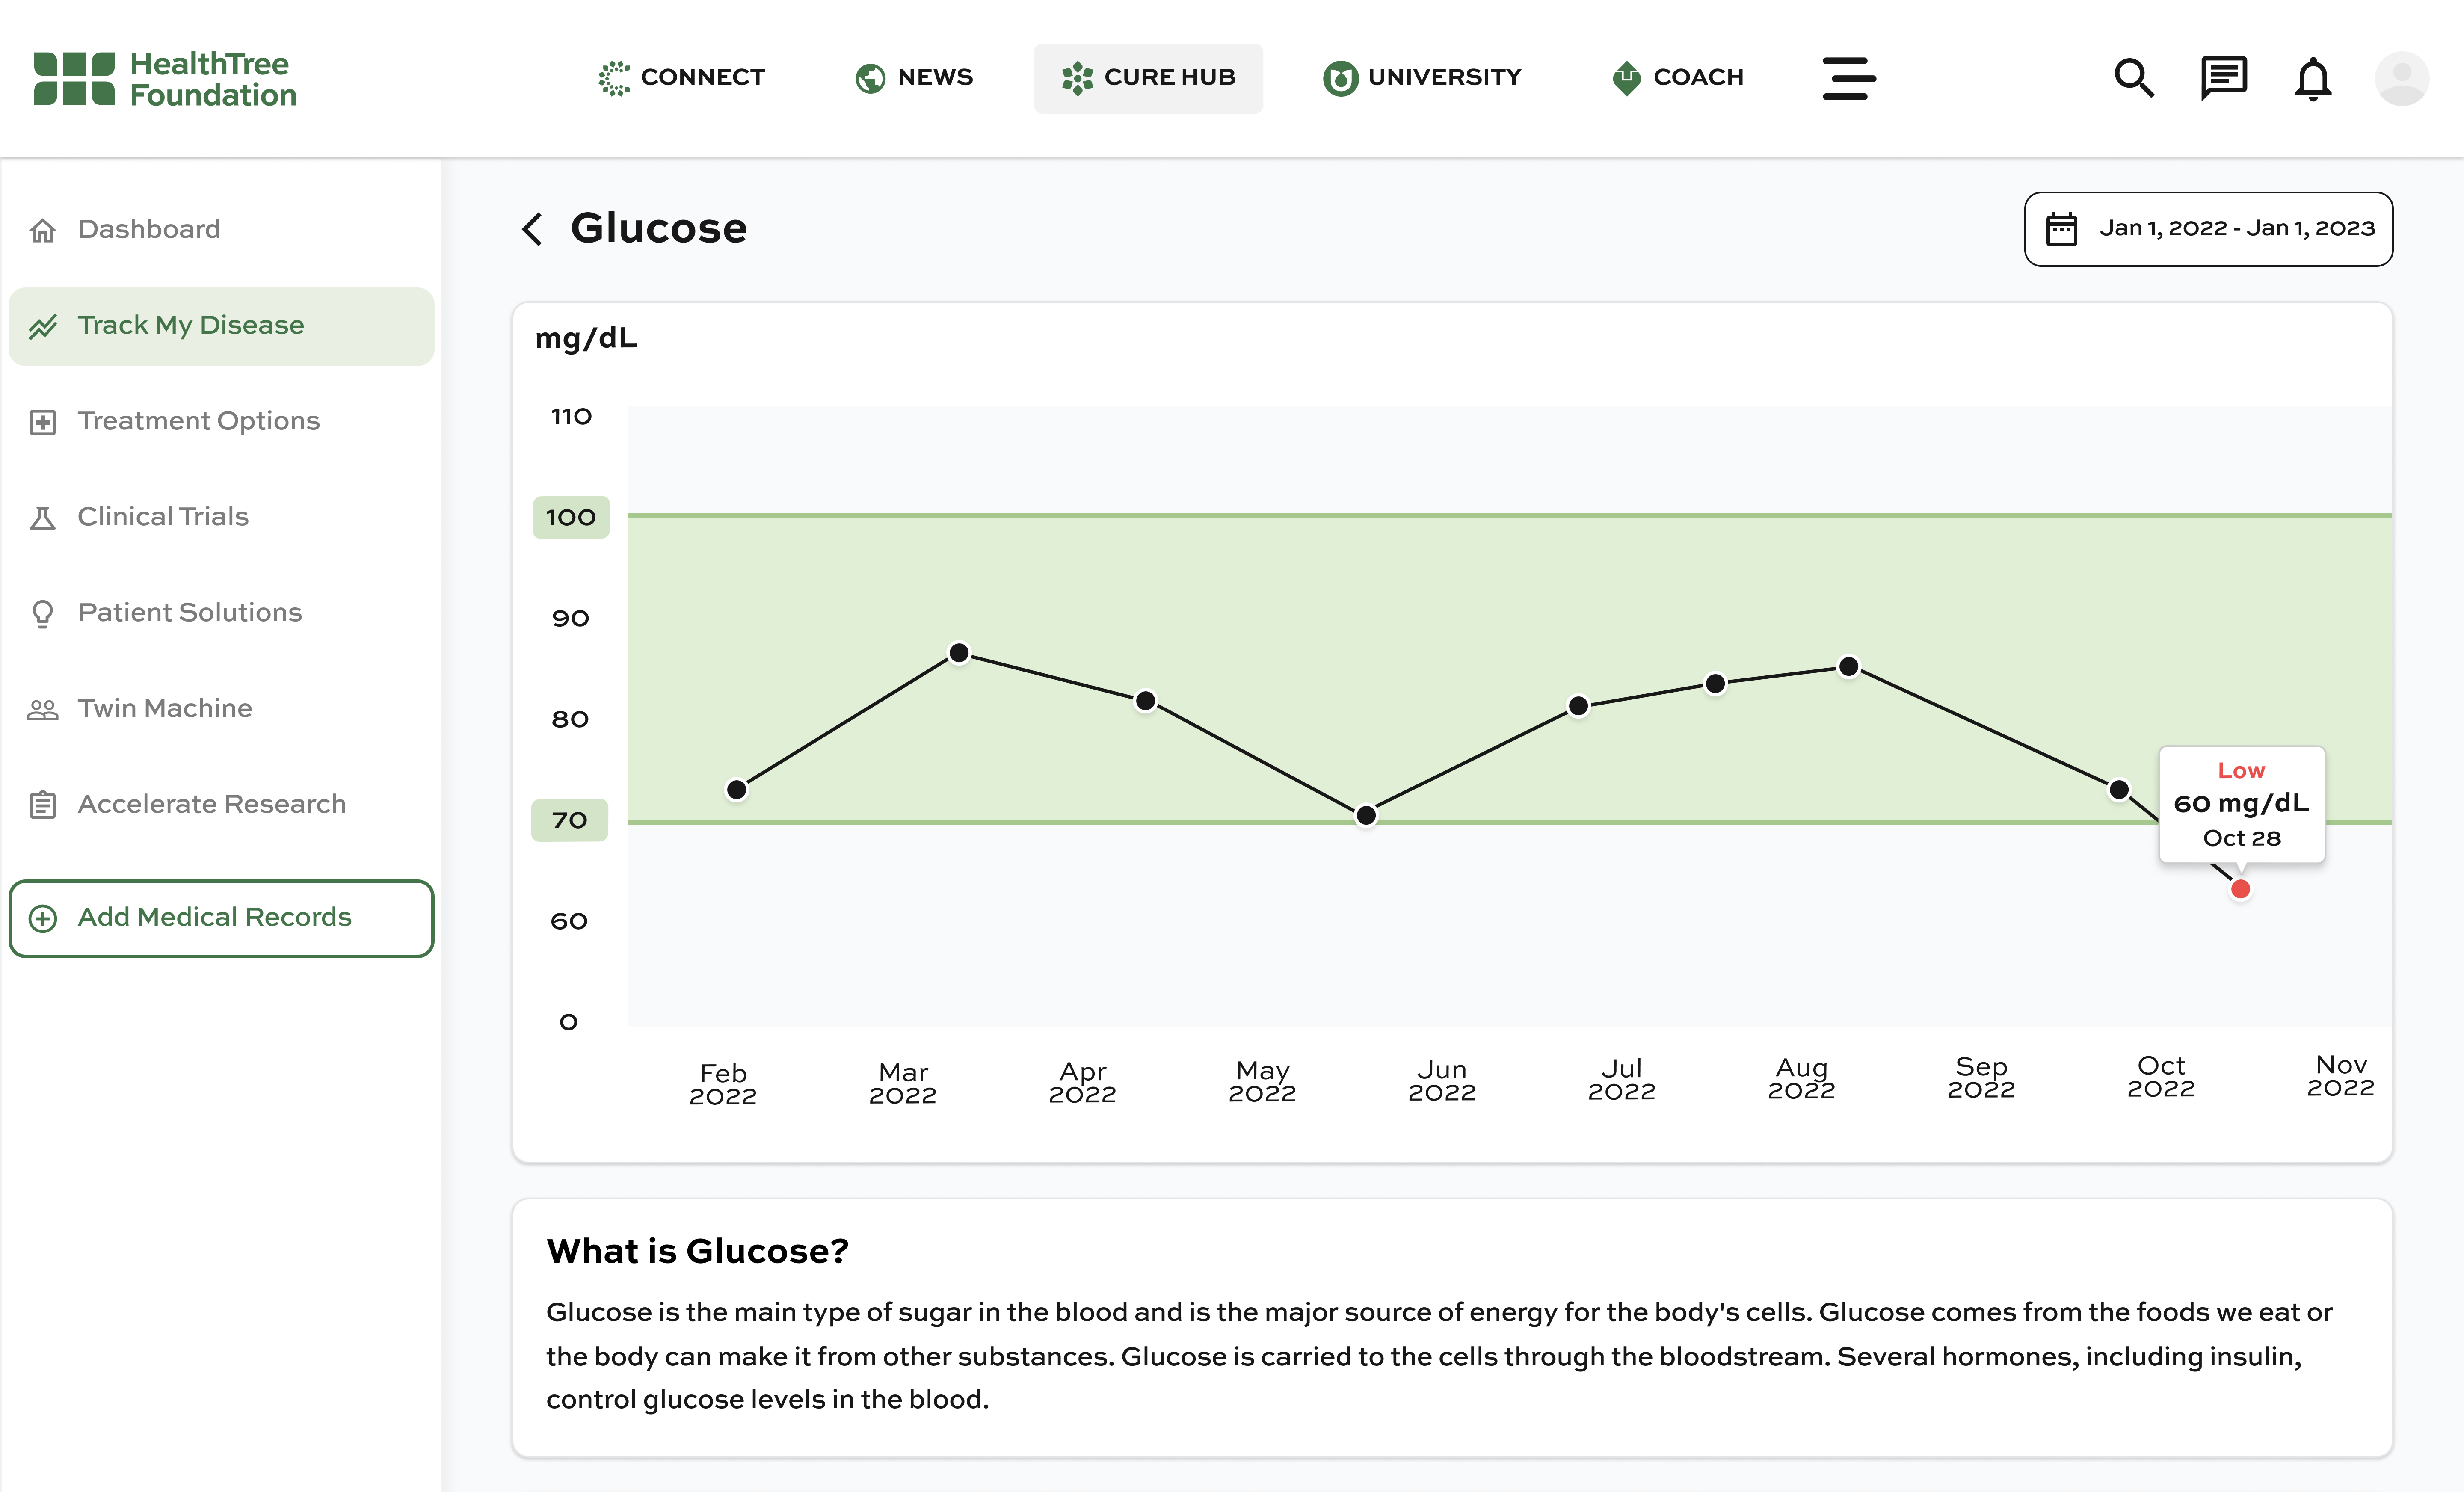
Task: Select CURE HUB navigation tab
Action: coord(1148,78)
